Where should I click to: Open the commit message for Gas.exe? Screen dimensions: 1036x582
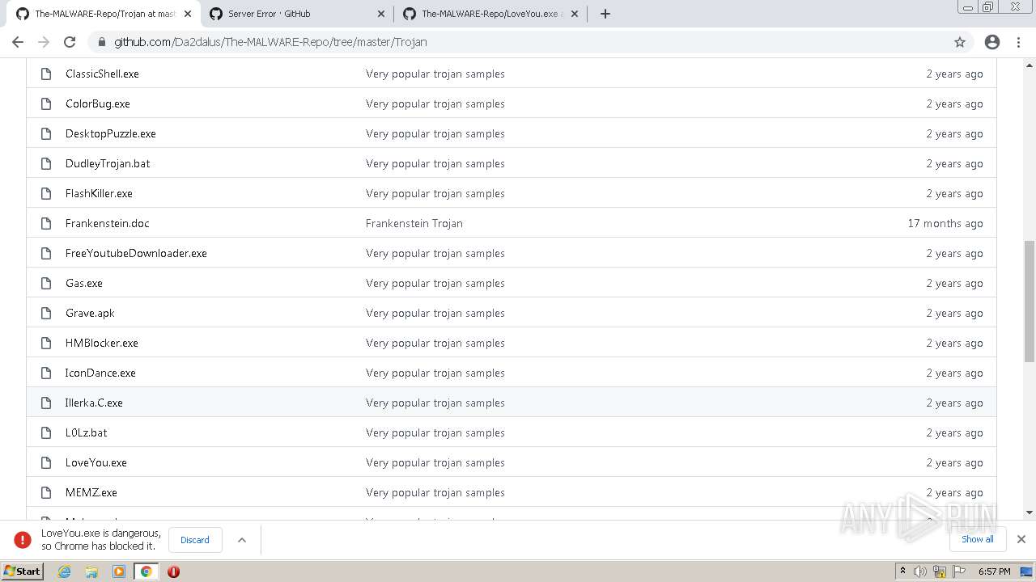tap(435, 283)
